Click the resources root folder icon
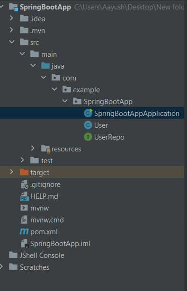 point(45,149)
